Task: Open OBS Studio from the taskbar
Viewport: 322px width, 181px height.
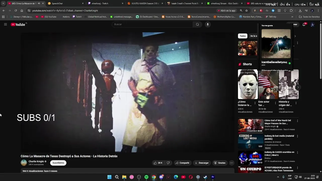Action: [x=139, y=177]
